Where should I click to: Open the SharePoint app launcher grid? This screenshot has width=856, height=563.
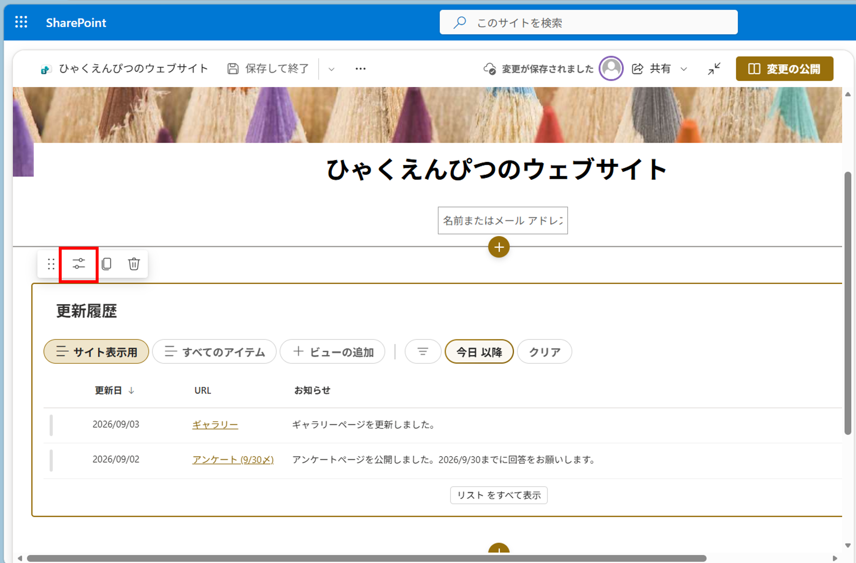coord(21,22)
